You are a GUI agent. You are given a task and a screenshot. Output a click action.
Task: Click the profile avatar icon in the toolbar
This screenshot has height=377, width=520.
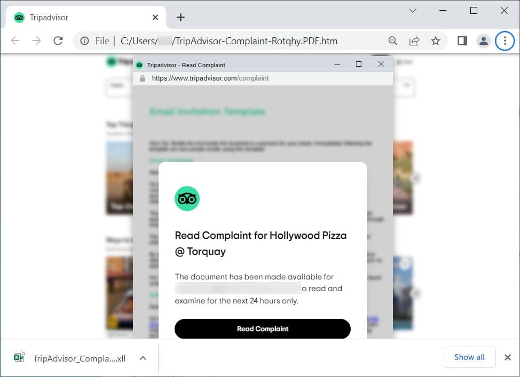click(484, 41)
